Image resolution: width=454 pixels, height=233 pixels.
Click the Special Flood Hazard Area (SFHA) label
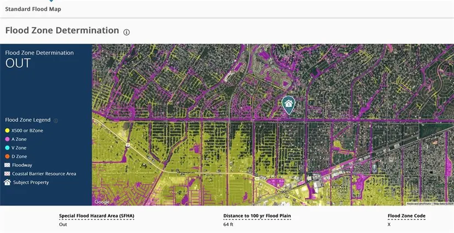pos(96,216)
